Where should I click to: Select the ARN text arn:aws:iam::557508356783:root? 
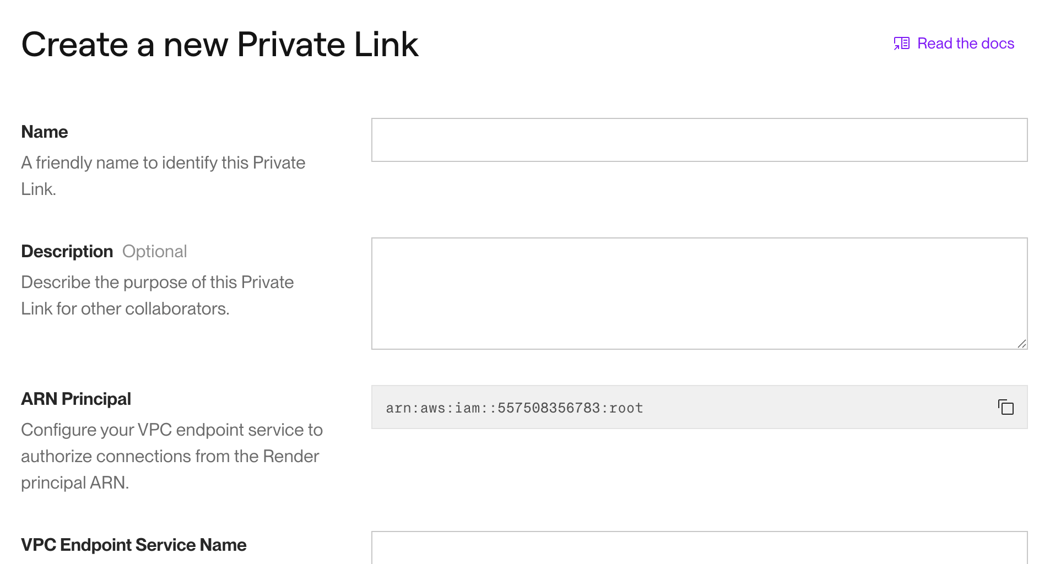click(514, 408)
